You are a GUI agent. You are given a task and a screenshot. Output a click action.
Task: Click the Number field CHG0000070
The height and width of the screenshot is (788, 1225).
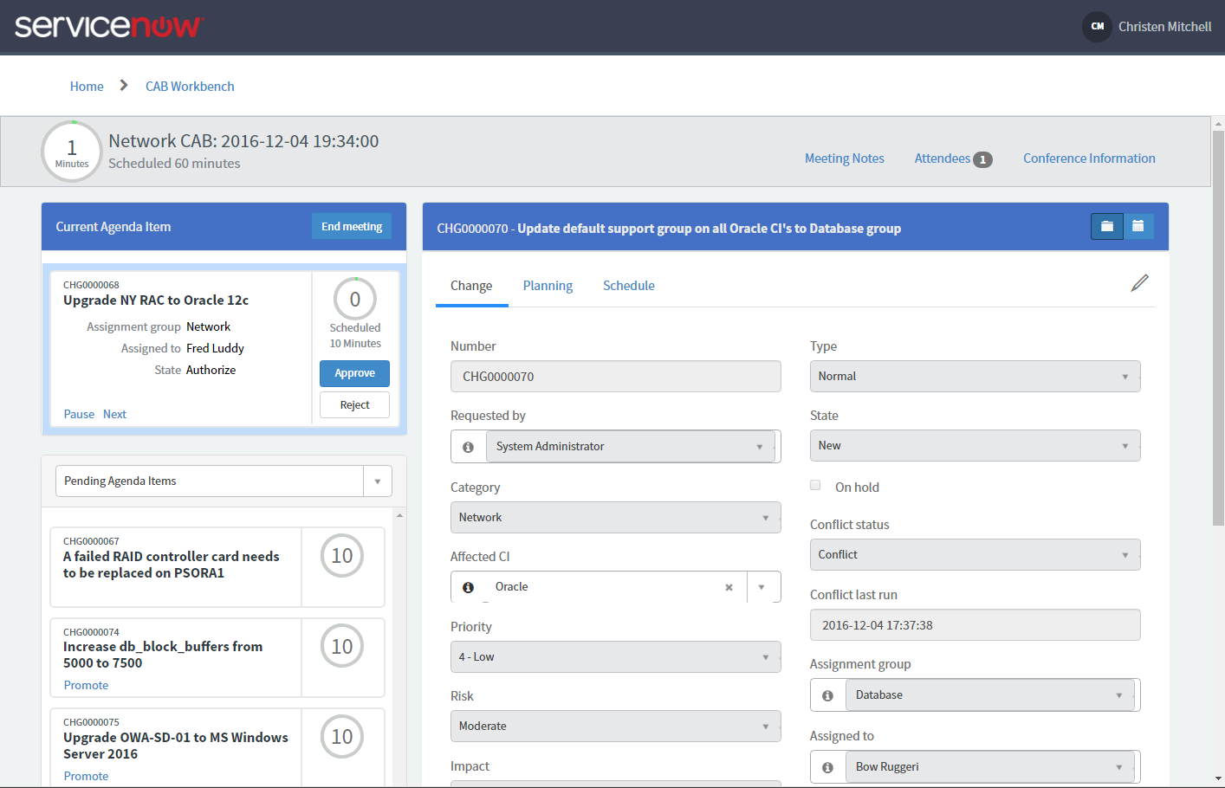pos(615,377)
